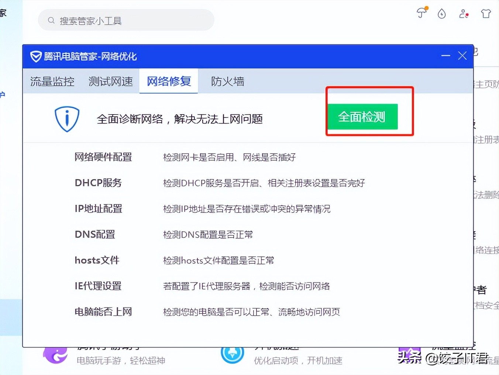Switch to the 测试网速 tab
Viewport: 499px width, 375px height.
pyautogui.click(x=110, y=81)
